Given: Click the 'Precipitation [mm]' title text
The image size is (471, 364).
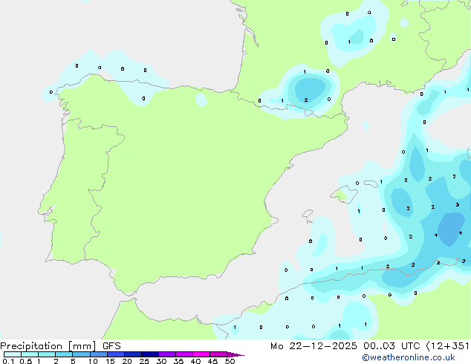Looking at the screenshot, I should [x=48, y=346].
